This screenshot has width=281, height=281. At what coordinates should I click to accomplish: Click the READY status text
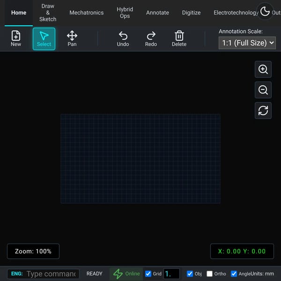pyautogui.click(x=95, y=274)
